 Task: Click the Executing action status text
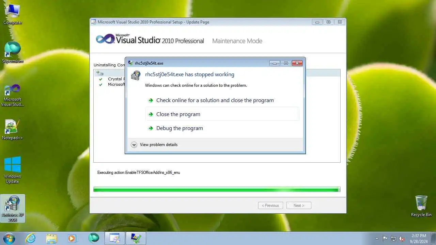(139, 173)
